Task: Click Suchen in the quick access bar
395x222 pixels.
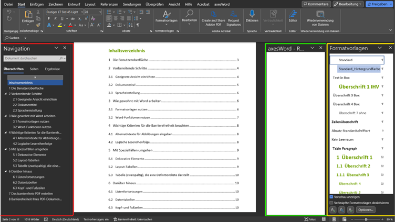Action: [x=12, y=38]
